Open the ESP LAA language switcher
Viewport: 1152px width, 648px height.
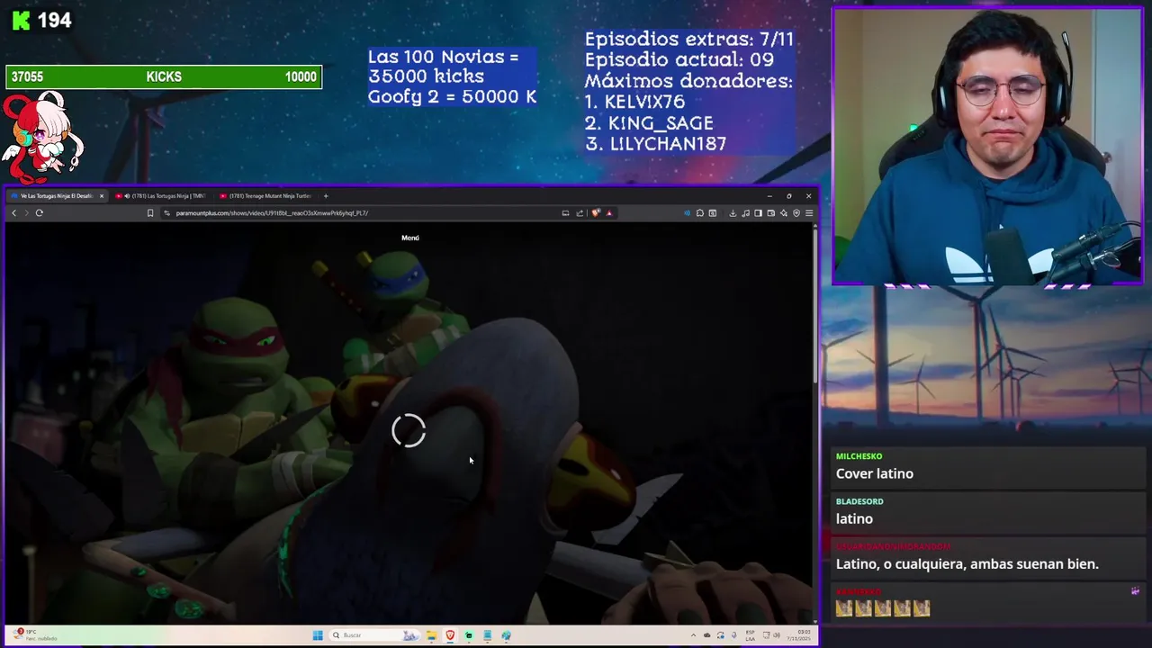pos(751,635)
